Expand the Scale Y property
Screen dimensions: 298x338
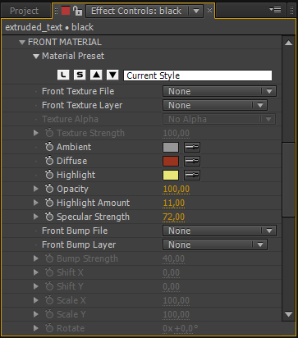36,314
